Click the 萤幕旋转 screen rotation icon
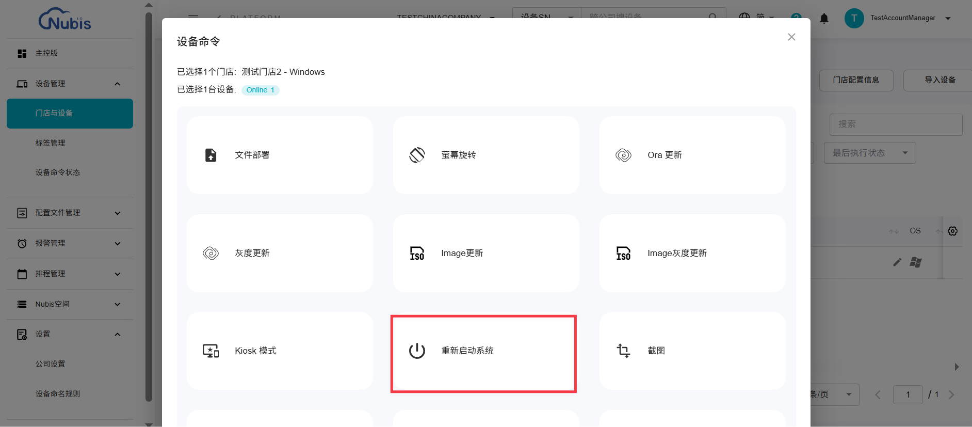972x427 pixels. coord(417,155)
